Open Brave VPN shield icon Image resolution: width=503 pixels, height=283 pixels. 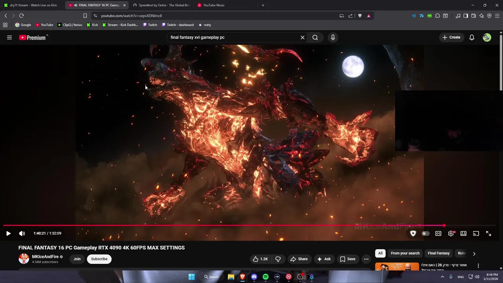(x=489, y=16)
